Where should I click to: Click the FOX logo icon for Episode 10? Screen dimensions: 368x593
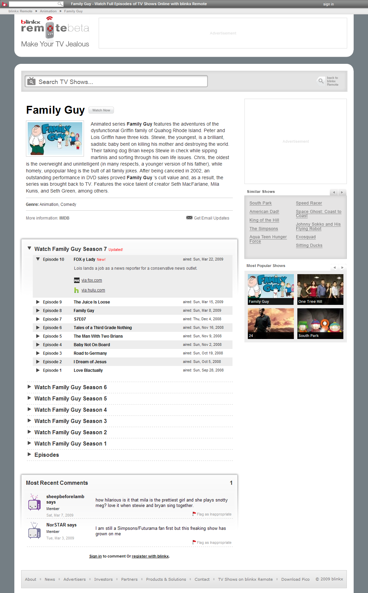click(x=77, y=280)
